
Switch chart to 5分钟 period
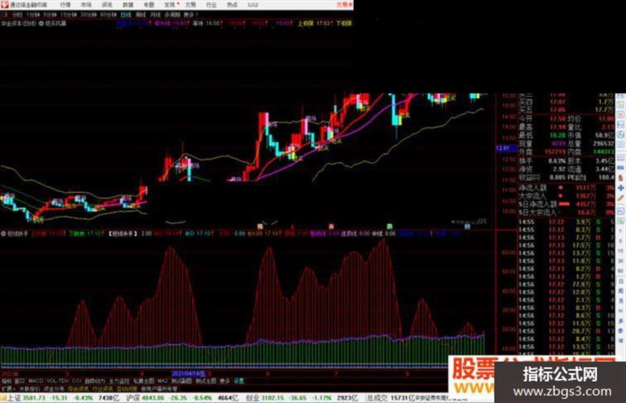(50, 15)
